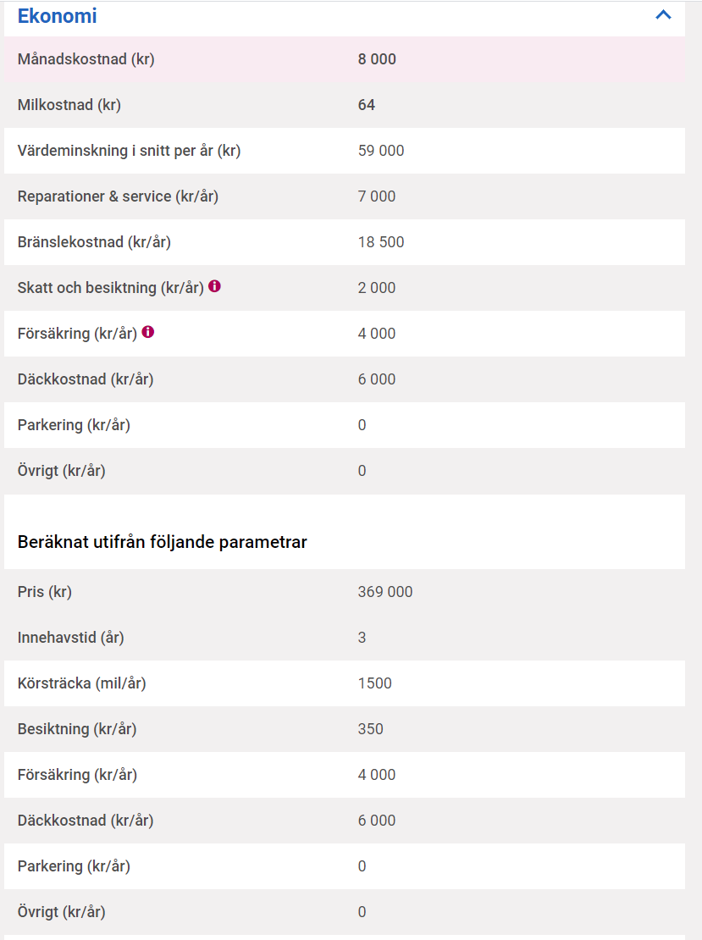
Task: Click the Milkostnad (kr) label
Action: [69, 105]
